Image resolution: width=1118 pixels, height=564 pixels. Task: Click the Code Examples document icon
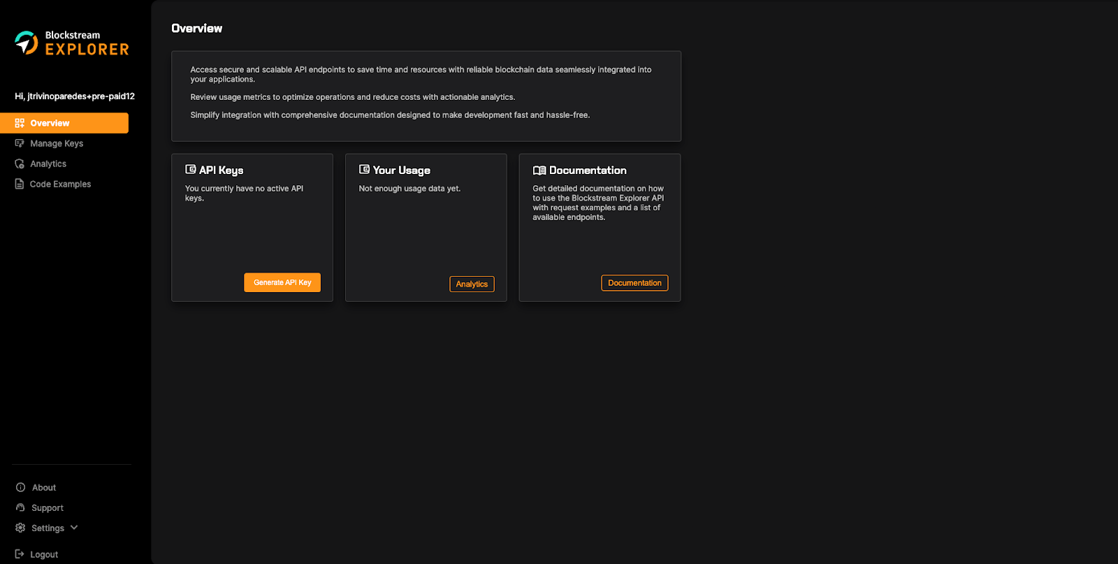point(20,184)
